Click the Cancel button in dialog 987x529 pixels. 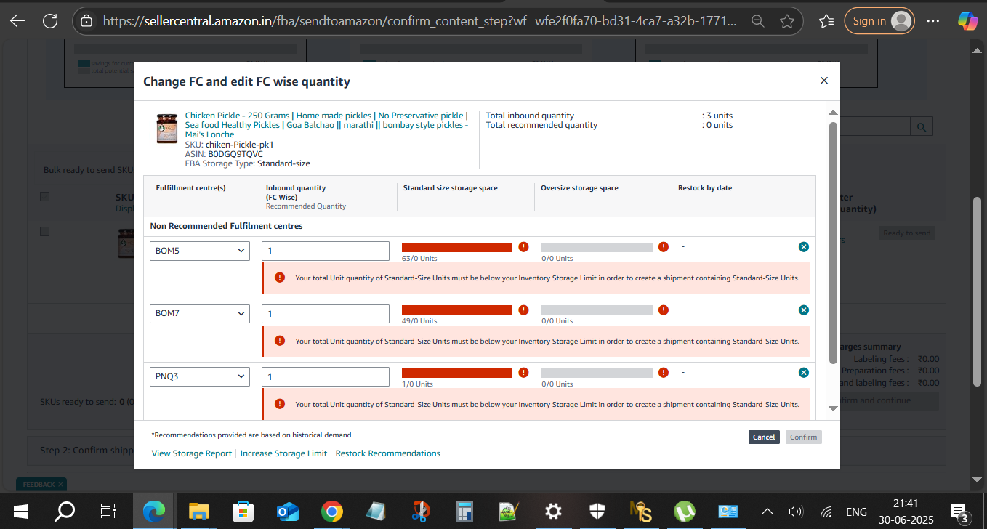(764, 437)
